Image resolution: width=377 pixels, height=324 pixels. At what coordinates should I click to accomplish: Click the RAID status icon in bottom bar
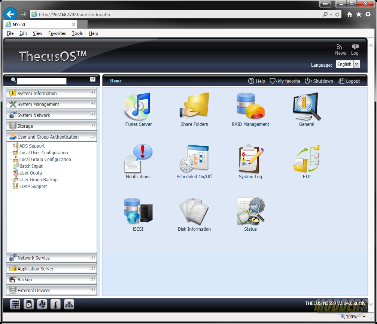coord(15,305)
